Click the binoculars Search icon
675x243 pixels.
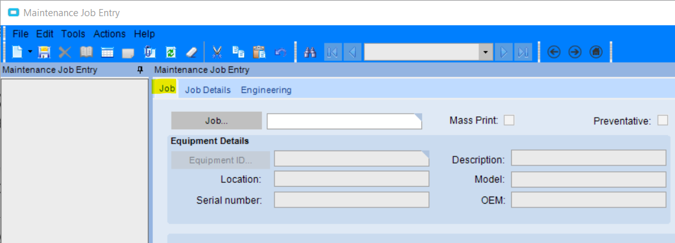click(x=311, y=52)
